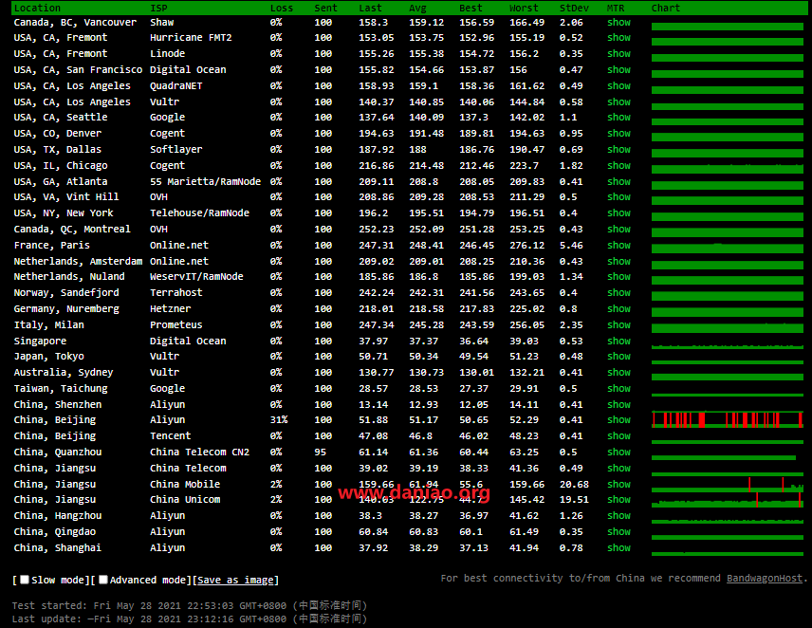Show MTR for Shenzhen Aliyun row
The height and width of the screenshot is (628, 812).
[618, 404]
